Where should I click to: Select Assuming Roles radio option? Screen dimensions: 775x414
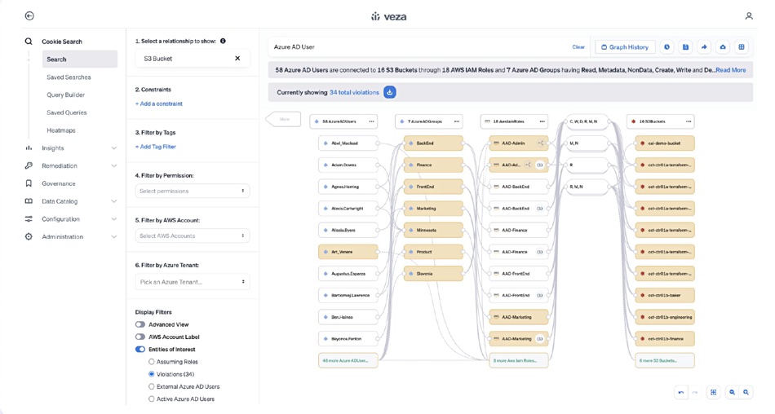tap(152, 362)
